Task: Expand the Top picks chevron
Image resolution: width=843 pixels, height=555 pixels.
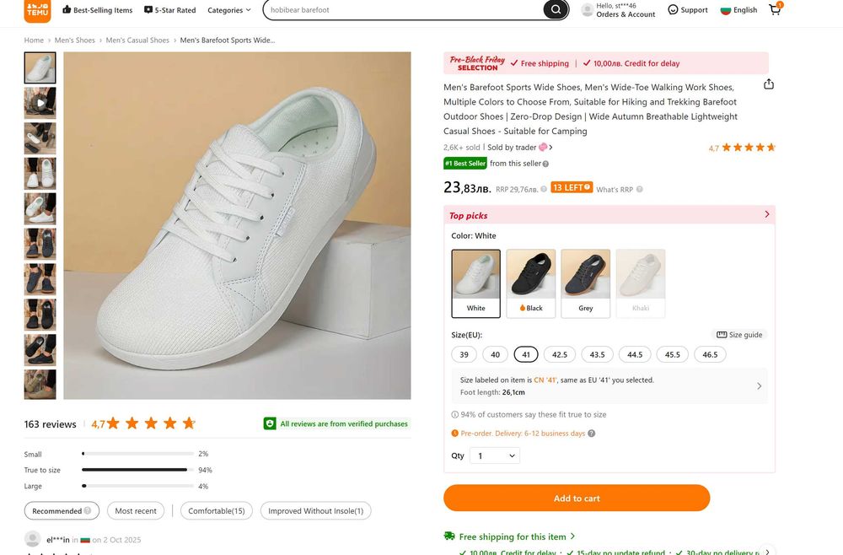Action: click(766, 215)
